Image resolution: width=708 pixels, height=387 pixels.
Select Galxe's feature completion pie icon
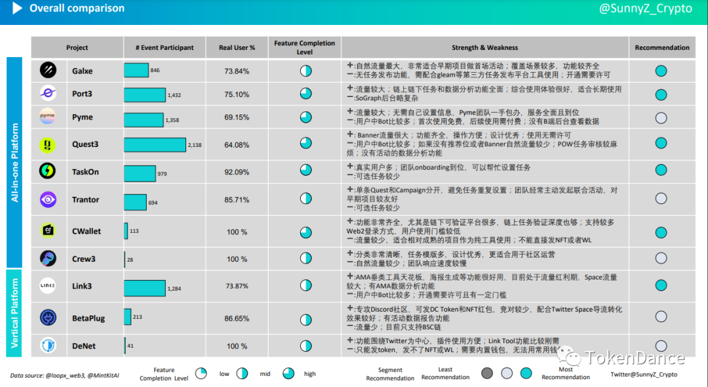click(x=305, y=71)
